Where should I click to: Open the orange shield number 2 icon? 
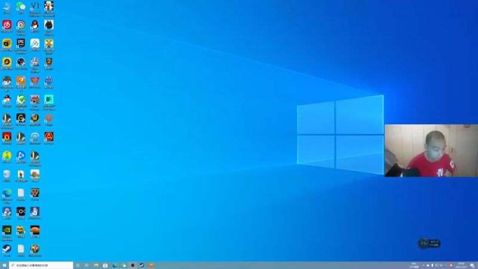49,63
